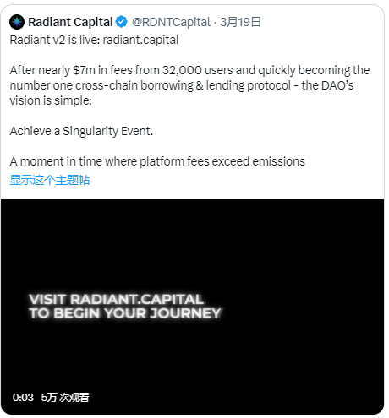389x418 pixels.
Task: Open the Radiant Capital display name
Action: pyautogui.click(x=70, y=22)
